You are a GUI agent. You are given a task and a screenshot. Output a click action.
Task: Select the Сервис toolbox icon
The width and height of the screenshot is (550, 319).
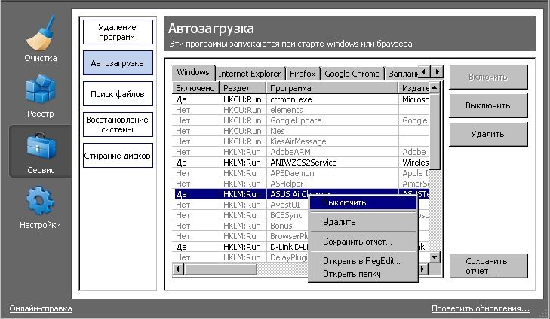40,150
